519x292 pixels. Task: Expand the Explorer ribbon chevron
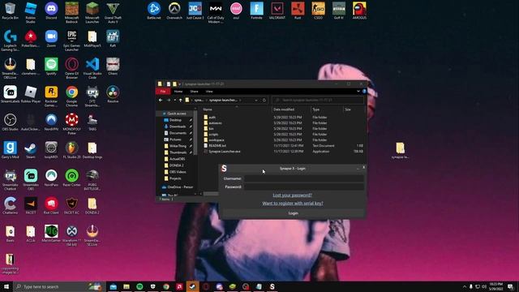coord(358,92)
